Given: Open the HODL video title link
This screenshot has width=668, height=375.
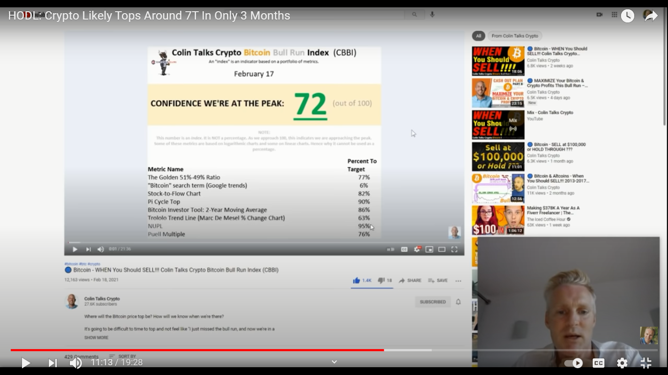Looking at the screenshot, I should click(149, 16).
